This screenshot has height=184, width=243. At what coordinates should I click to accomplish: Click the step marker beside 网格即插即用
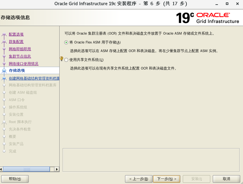(x=4, y=49)
